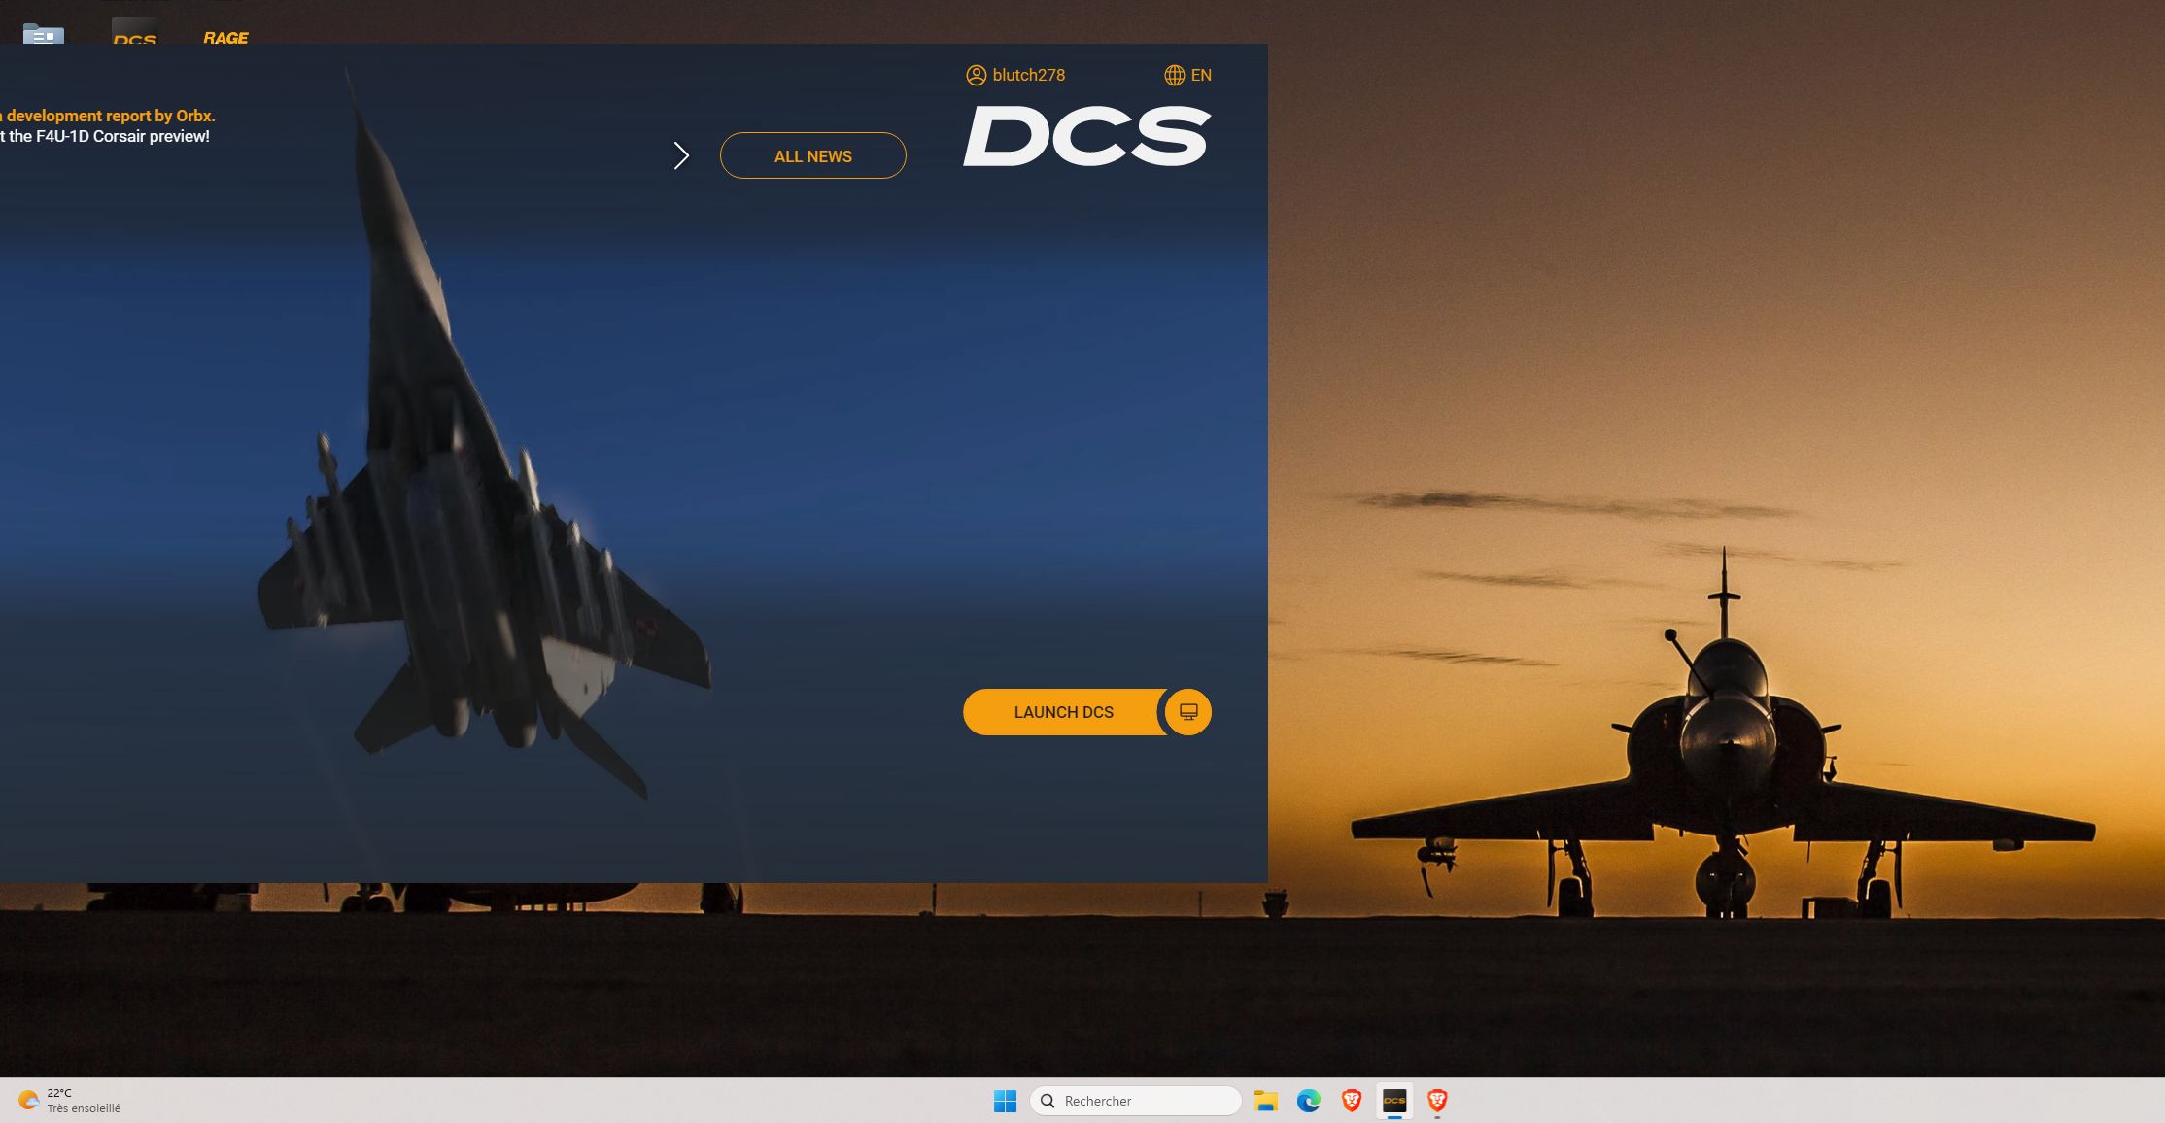The image size is (2165, 1123).
Task: Show the next news item with the chevron
Action: 681,155
